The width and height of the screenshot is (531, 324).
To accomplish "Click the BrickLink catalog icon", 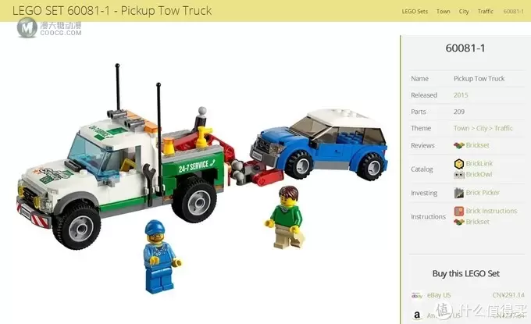I will [459, 163].
